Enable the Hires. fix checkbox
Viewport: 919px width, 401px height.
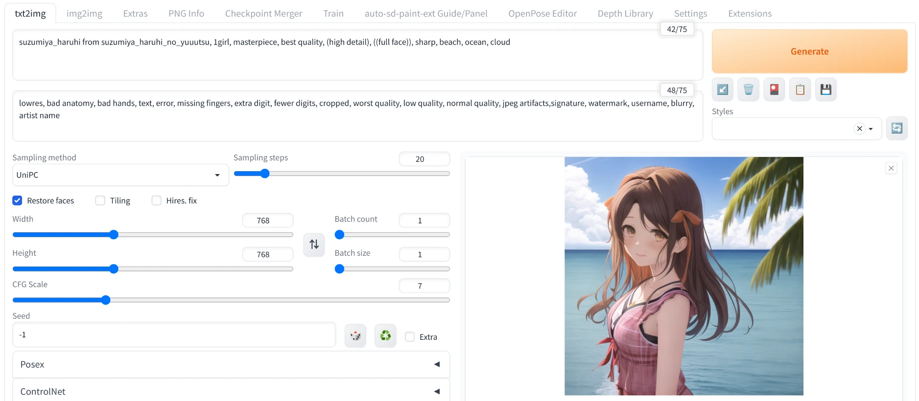pos(157,200)
